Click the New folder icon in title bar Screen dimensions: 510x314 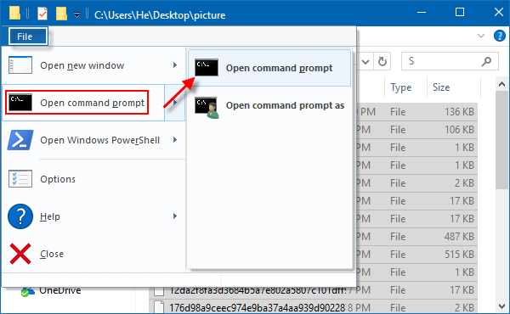coord(61,14)
